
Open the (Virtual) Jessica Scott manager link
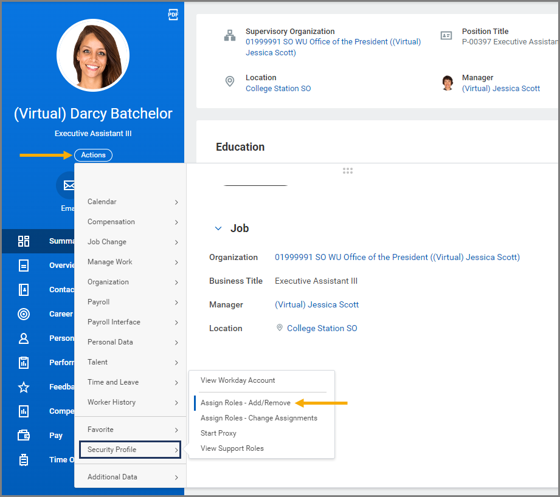500,89
